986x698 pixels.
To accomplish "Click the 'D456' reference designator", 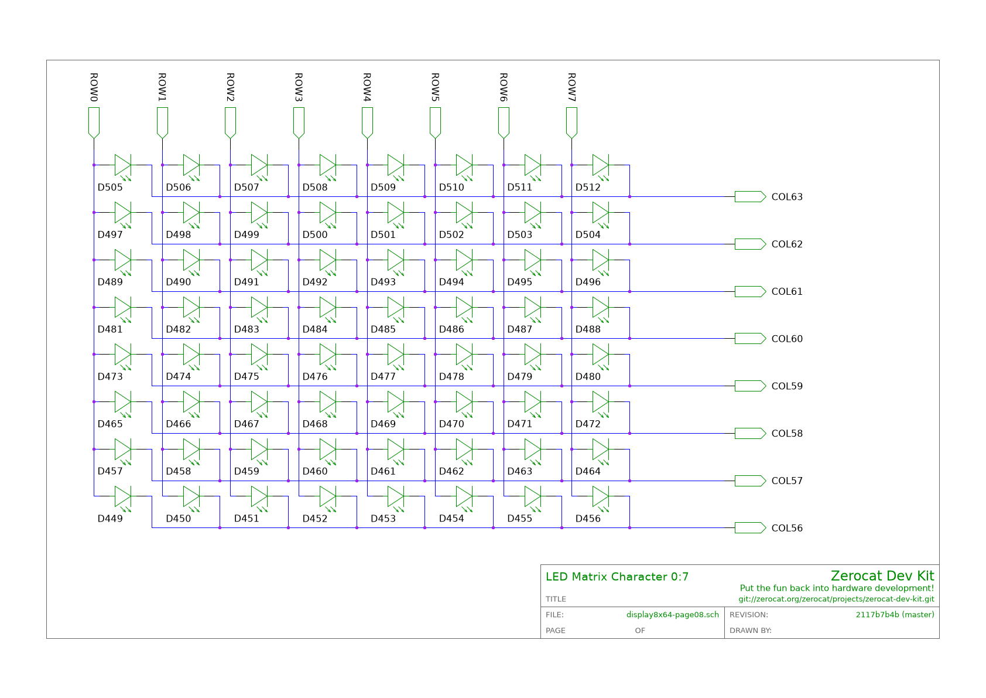I will pos(588,519).
